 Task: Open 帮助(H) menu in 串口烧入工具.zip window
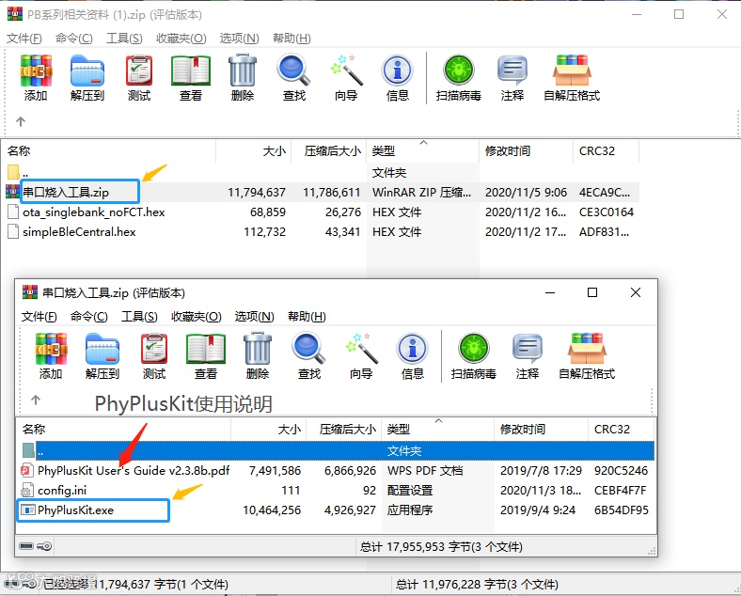tap(307, 317)
